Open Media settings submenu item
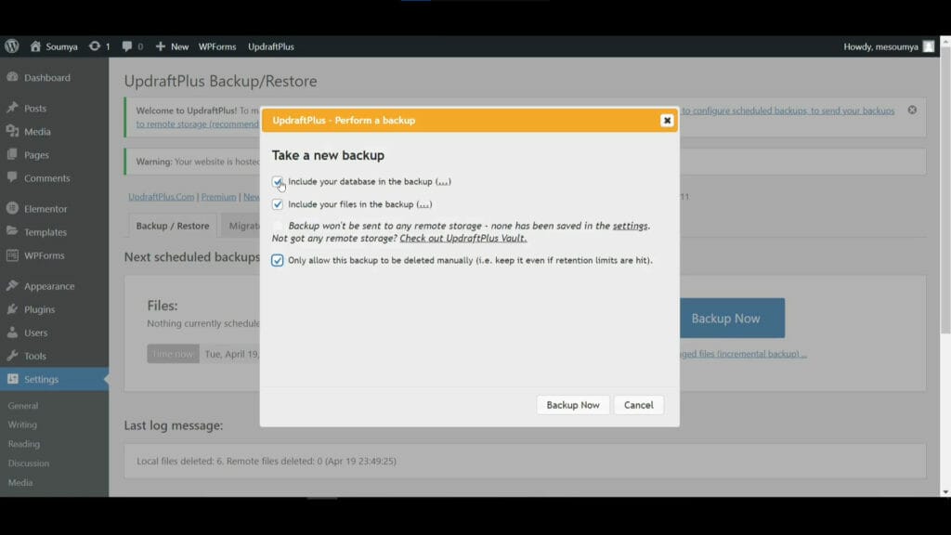Screen dimensions: 951x535 [20, 482]
